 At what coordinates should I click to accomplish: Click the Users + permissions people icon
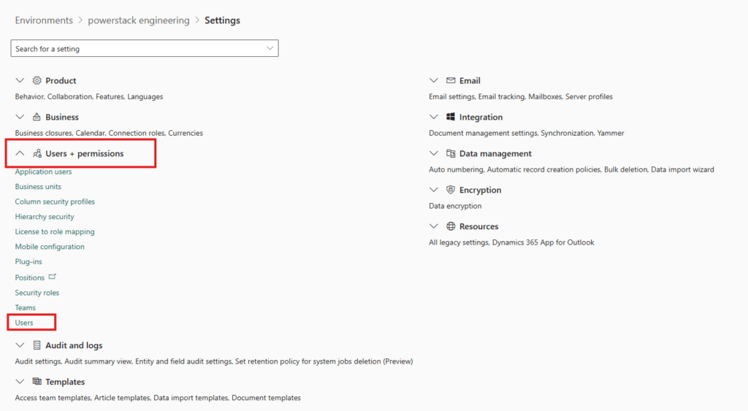coord(37,153)
